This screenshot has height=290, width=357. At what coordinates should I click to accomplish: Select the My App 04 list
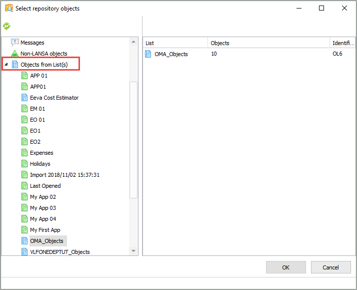[43, 219]
